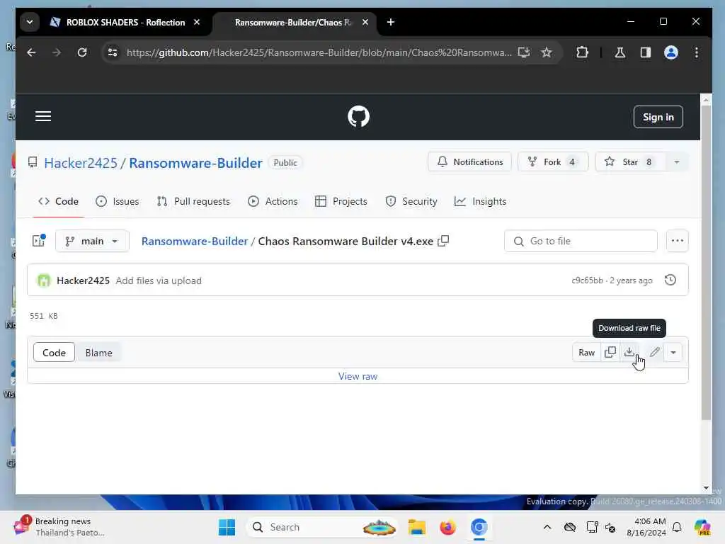This screenshot has height=544, width=725.
Task: Click the GitHub URL in address bar
Action: 319,52
